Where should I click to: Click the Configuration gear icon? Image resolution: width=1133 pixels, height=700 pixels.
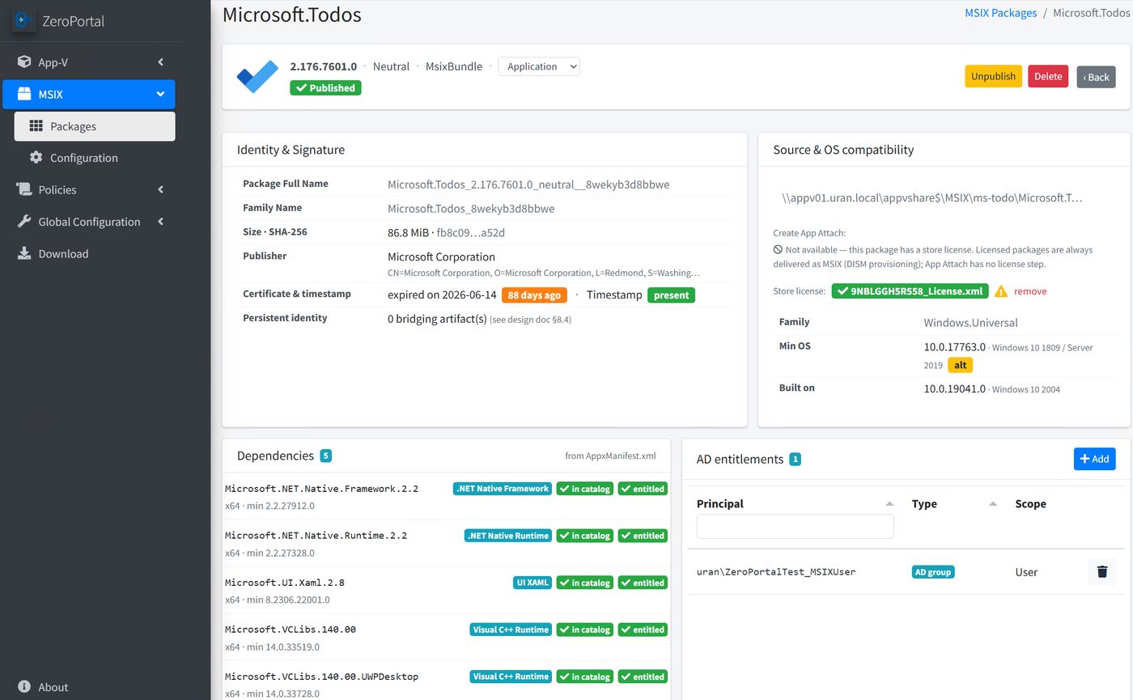click(x=36, y=158)
